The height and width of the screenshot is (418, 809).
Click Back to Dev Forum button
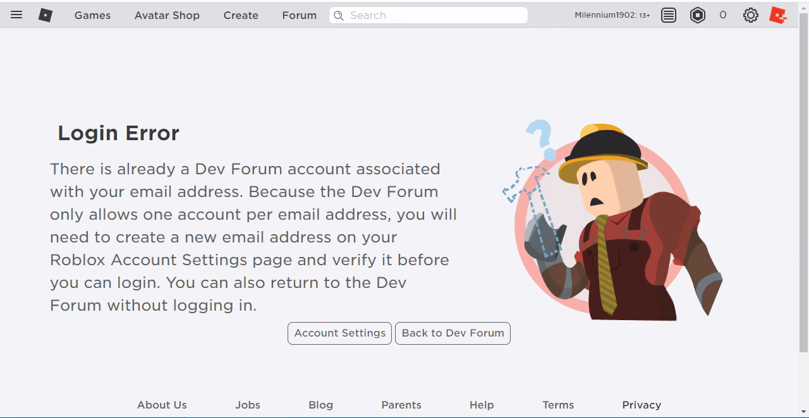point(453,333)
